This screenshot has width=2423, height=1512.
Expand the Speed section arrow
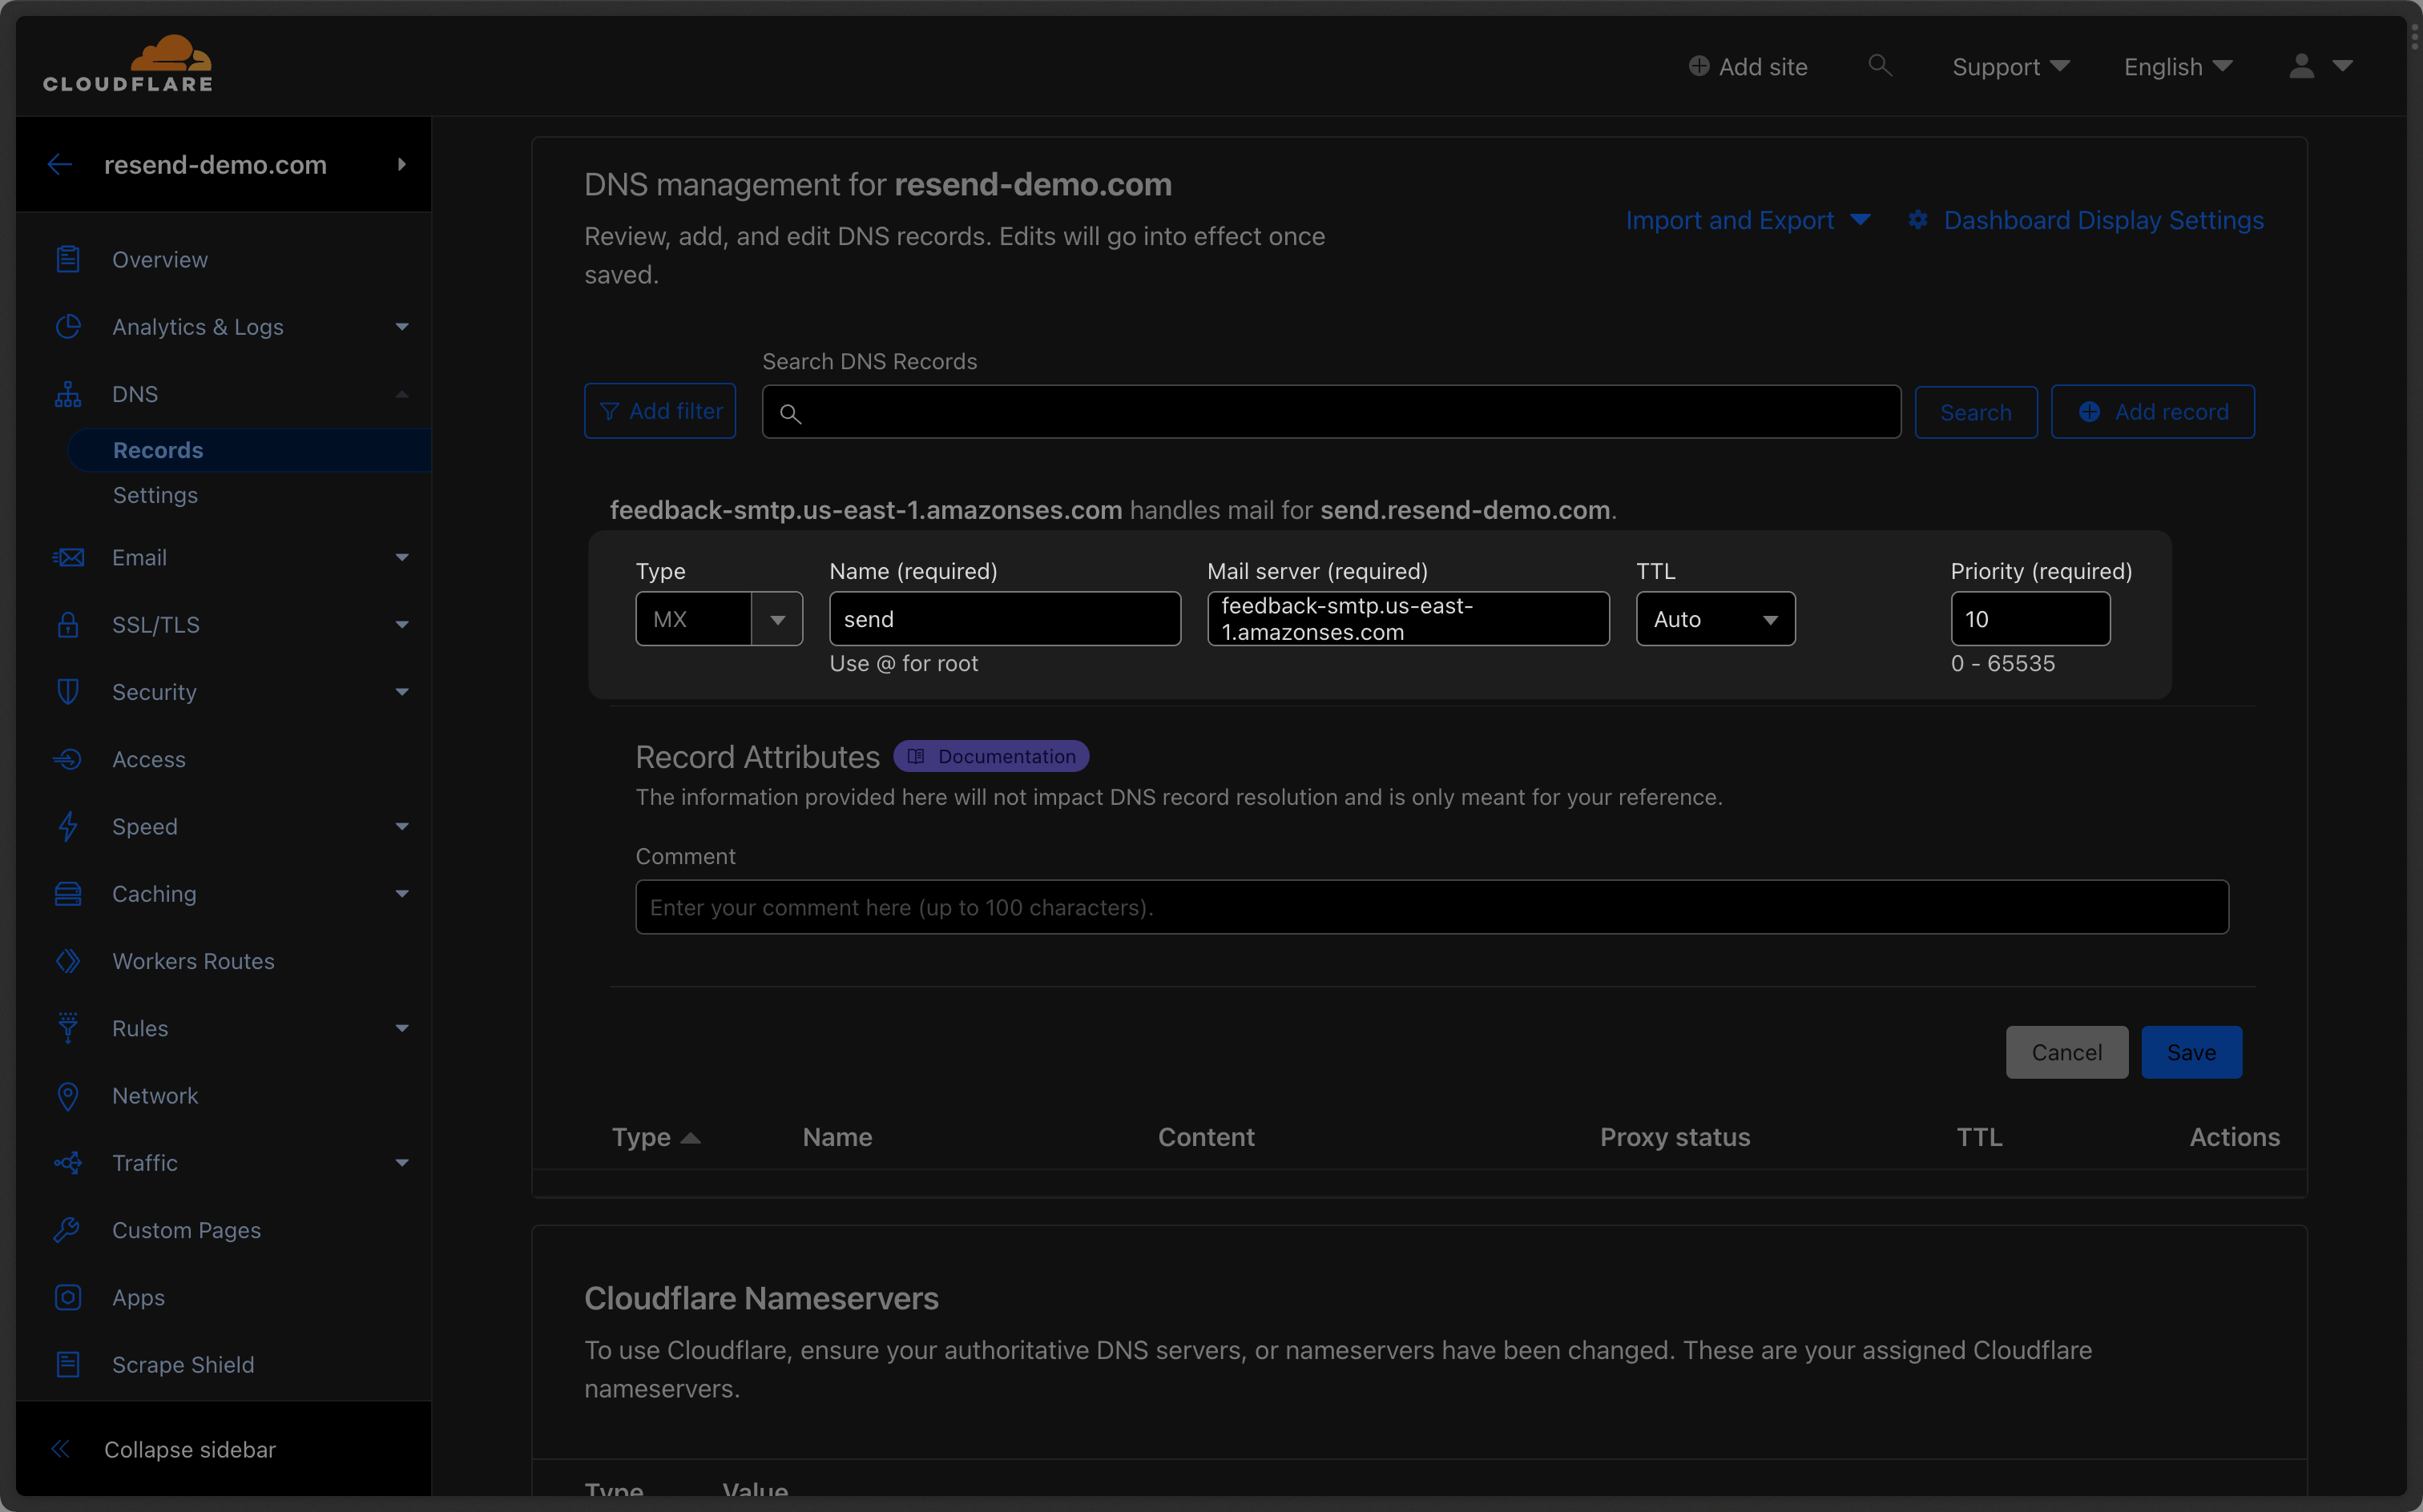click(x=402, y=827)
